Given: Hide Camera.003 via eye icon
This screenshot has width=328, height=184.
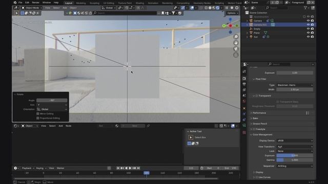Looking at the screenshot, I should 308,25.
